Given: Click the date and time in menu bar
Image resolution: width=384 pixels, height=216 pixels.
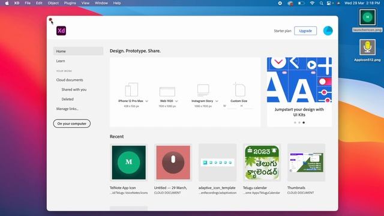Looking at the screenshot, I should point(362,3).
